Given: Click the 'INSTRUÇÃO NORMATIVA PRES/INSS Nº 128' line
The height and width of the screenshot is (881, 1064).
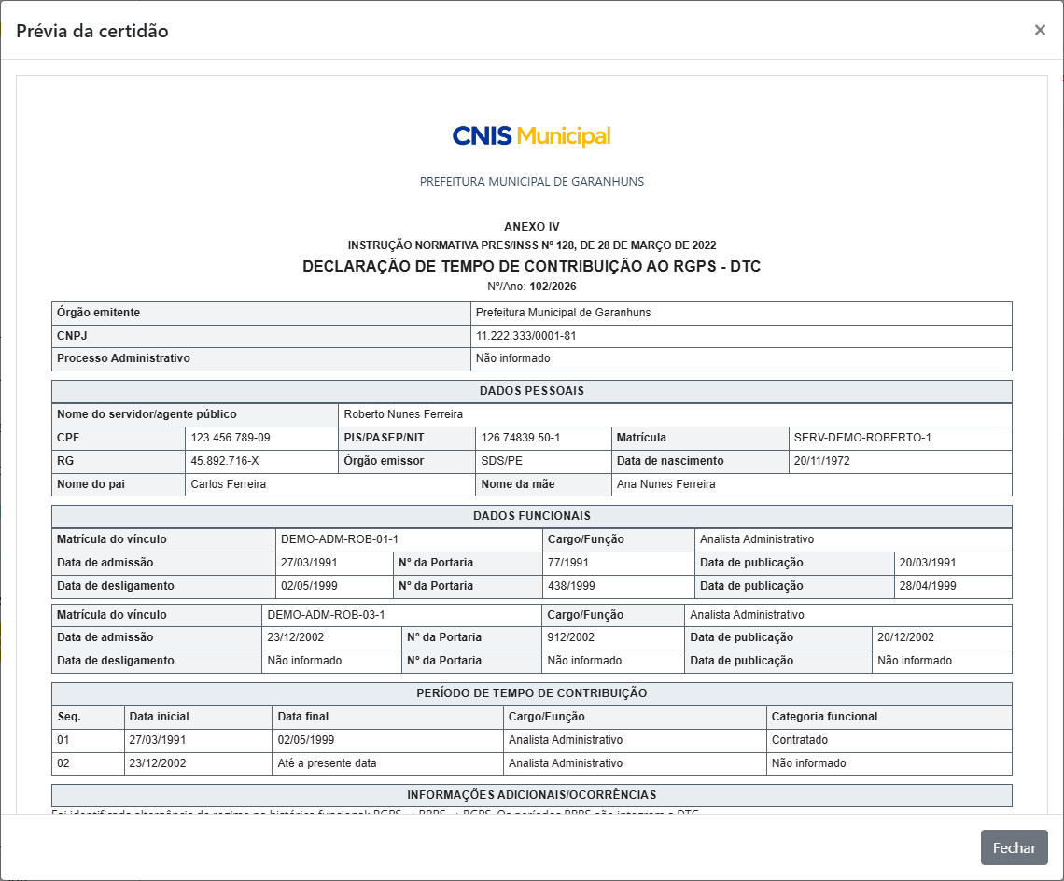Looking at the screenshot, I should (x=531, y=245).
